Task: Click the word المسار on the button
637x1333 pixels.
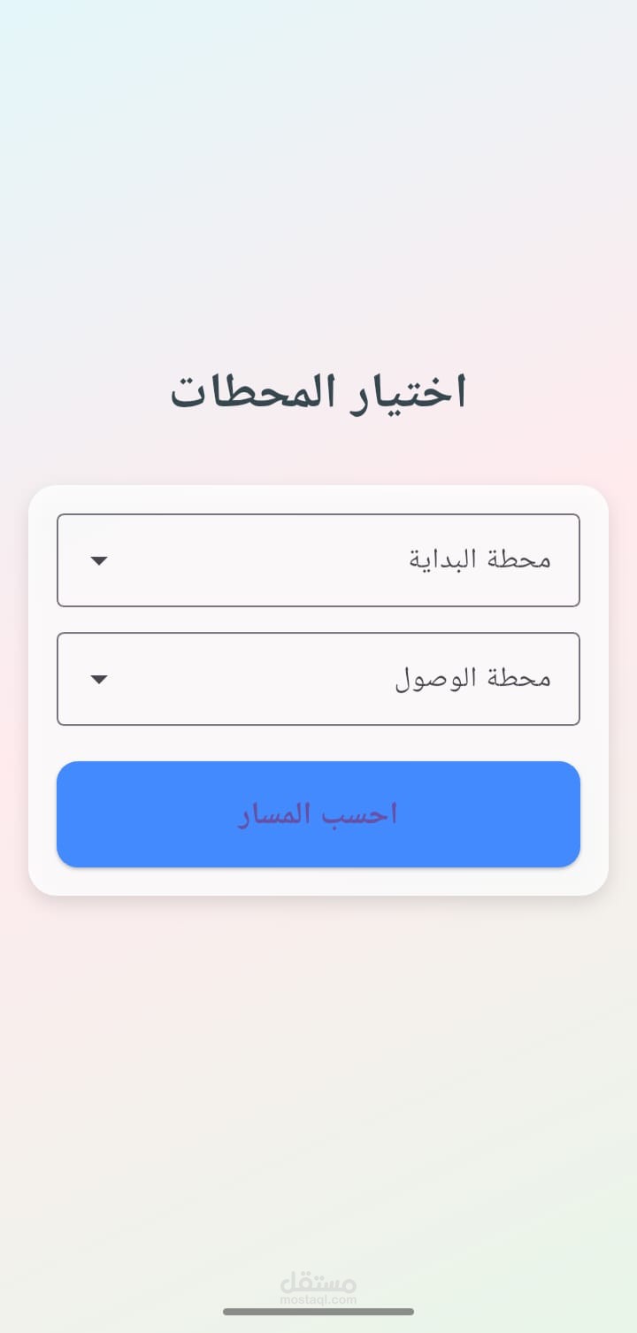Action: pyautogui.click(x=277, y=814)
